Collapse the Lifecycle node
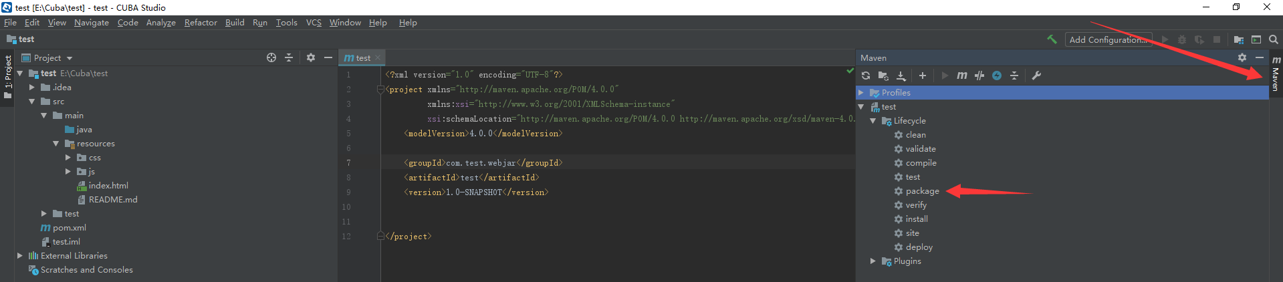Screen dimensions: 1283x282 point(873,121)
